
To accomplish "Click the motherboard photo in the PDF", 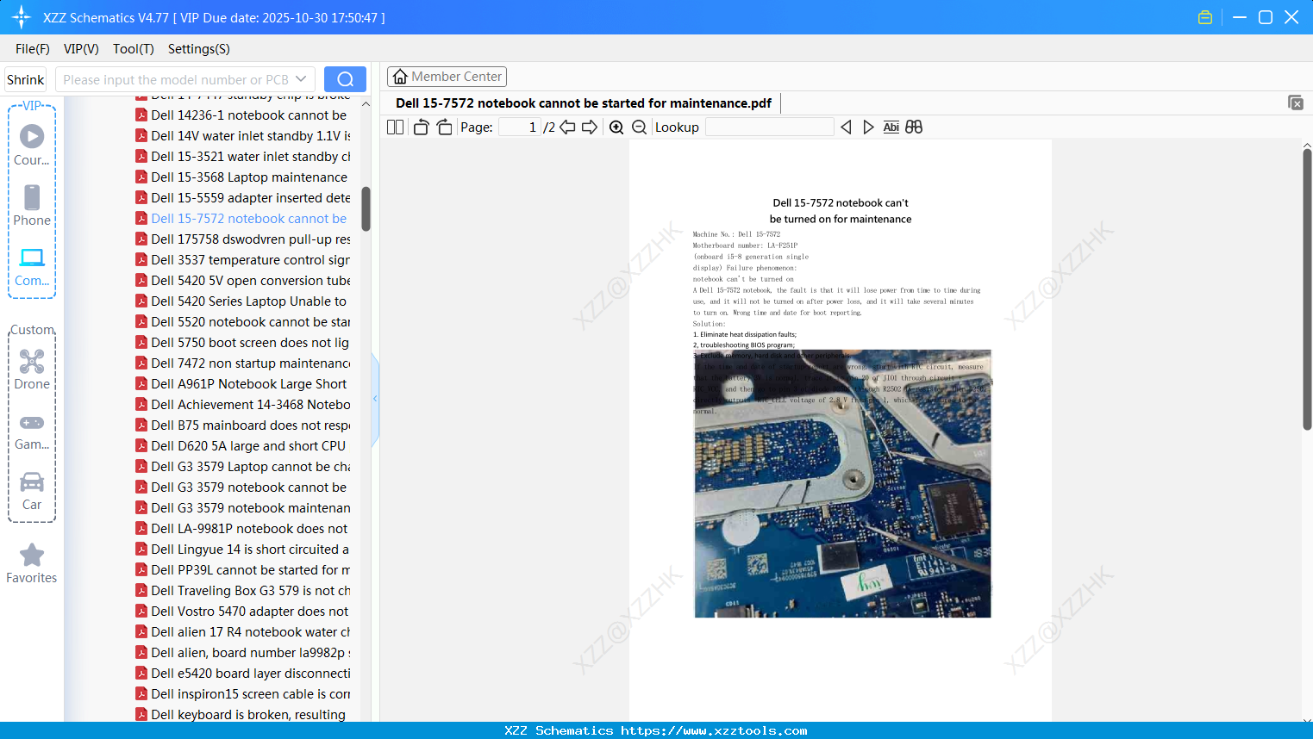I will (x=842, y=483).
